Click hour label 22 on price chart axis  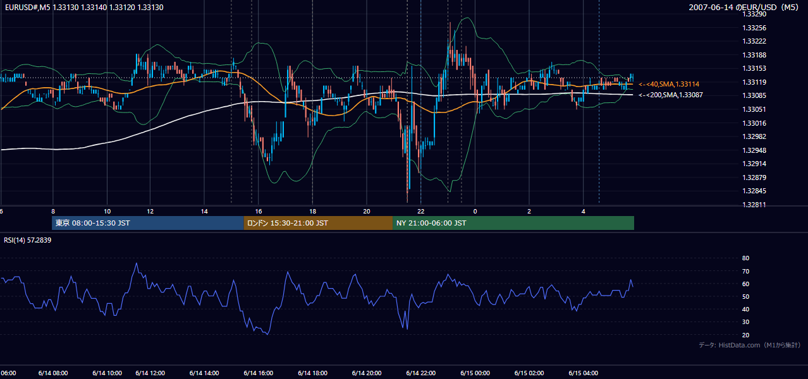click(420, 211)
